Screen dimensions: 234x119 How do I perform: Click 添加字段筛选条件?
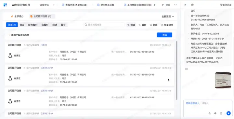pyautogui.click(x=19, y=35)
